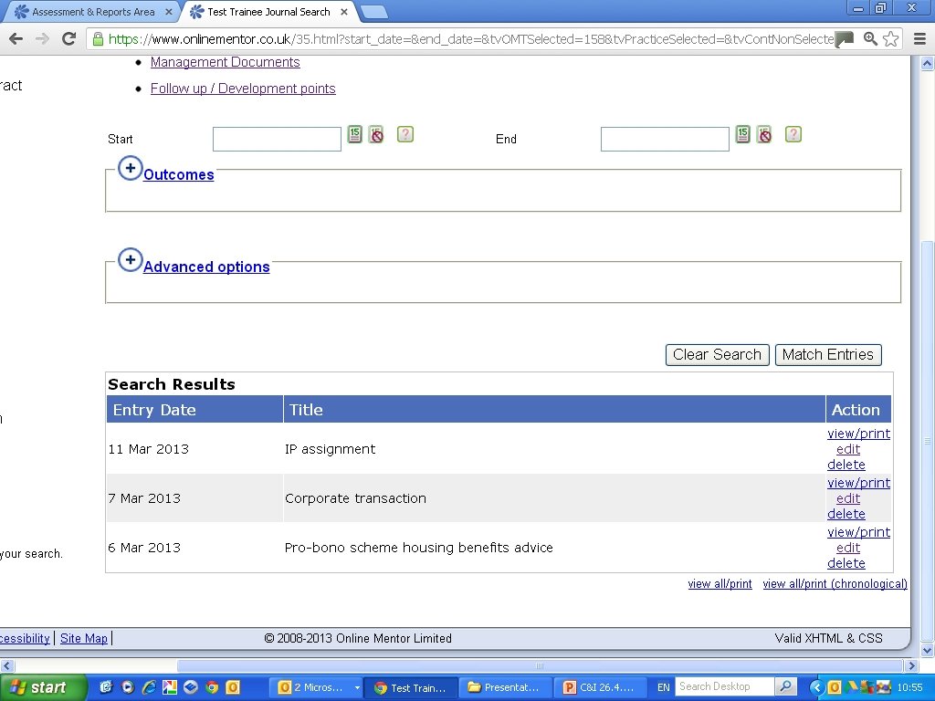The height and width of the screenshot is (701, 935).
Task: Focus the End date input
Action: 665,139
